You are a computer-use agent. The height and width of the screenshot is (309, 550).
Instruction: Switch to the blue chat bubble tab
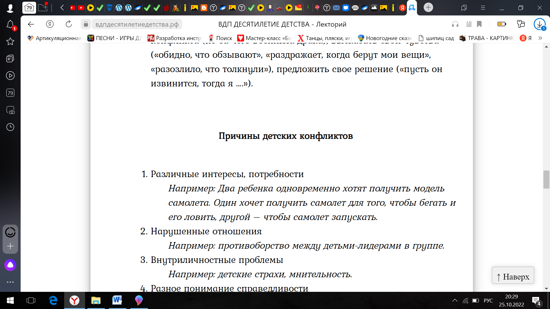346,8
